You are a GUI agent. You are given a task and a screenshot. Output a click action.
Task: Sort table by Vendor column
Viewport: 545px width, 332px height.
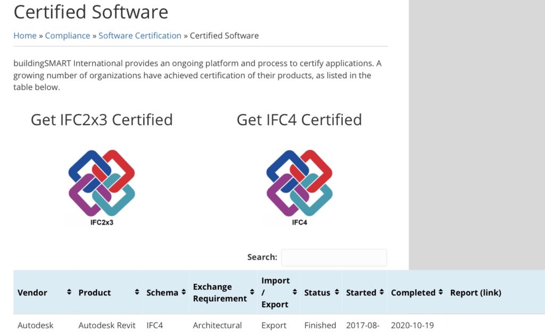pos(44,293)
